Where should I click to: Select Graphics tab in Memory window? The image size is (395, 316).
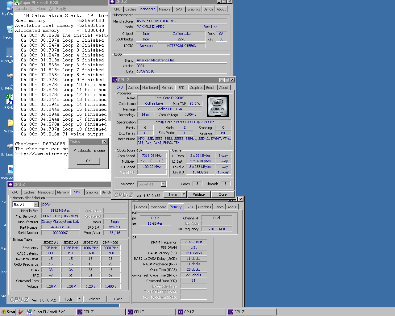pos(205,207)
